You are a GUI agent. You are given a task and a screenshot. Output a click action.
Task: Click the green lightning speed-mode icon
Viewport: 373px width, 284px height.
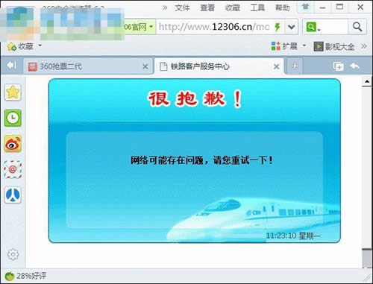point(278,27)
